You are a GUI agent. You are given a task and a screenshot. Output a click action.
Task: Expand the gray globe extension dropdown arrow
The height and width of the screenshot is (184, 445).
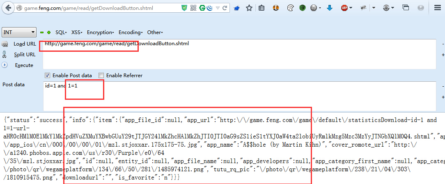[x=320, y=8]
